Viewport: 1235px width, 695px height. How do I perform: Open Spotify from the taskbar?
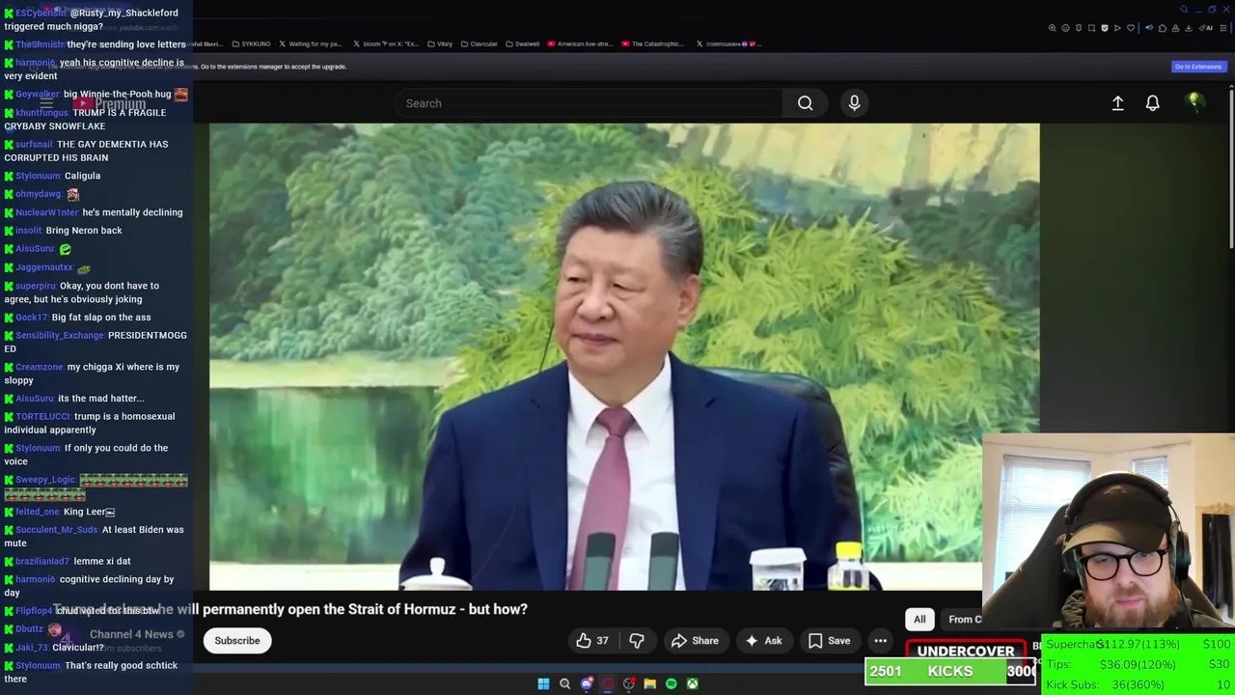(x=672, y=683)
